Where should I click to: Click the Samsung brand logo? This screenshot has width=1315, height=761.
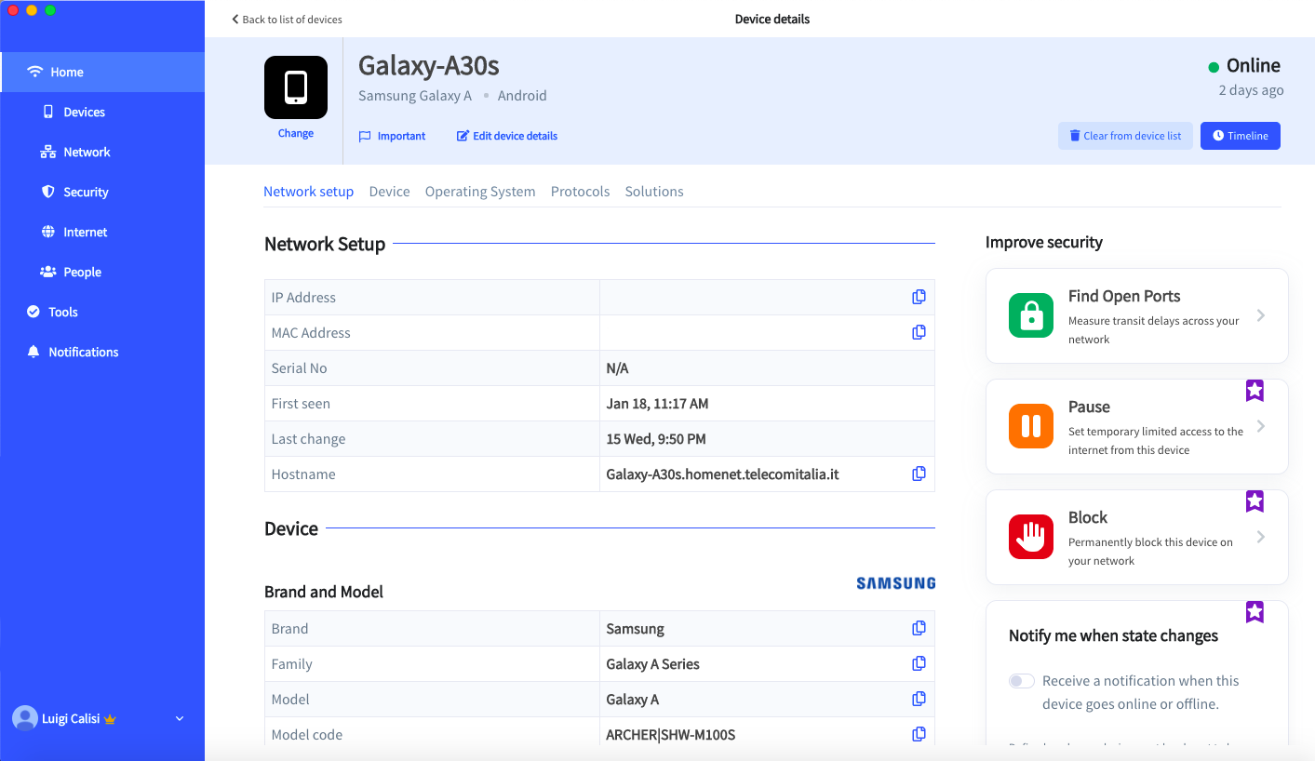tap(895, 583)
